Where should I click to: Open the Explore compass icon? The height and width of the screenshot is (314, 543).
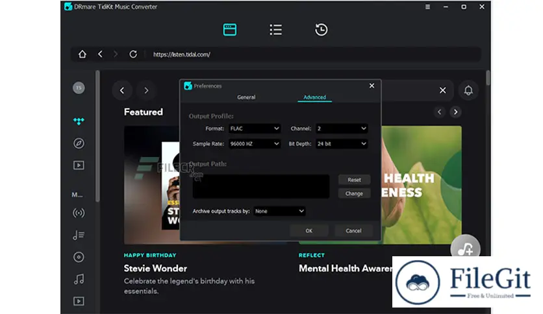[79, 143]
